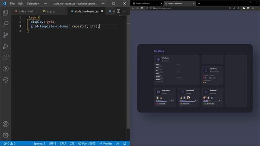Screen dimensions: 260x146
Task: Go forward in the browser
Action: click(137, 8)
